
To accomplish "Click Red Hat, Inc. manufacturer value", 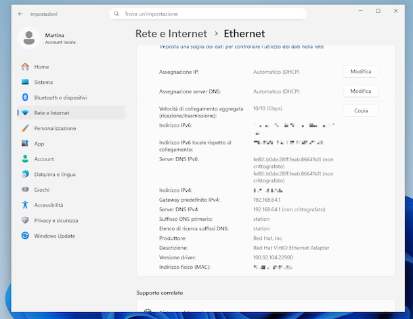I will click(x=268, y=238).
